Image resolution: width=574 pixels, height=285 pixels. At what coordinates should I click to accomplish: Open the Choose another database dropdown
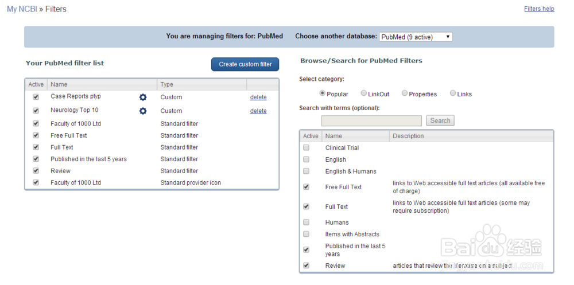(x=416, y=37)
